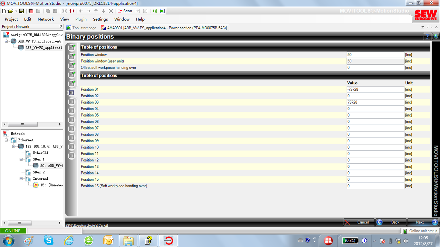Open the Settings menu

click(100, 19)
